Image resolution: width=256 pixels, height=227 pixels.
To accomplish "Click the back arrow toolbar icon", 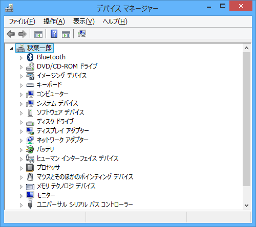I will (x=11, y=34).
